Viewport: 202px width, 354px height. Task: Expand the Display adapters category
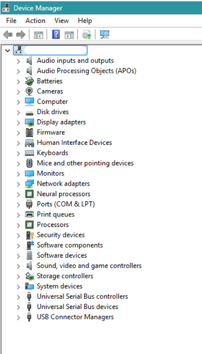pyautogui.click(x=18, y=123)
